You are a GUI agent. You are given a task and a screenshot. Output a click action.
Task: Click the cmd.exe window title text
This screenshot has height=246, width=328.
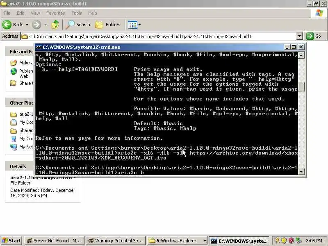[82, 47]
